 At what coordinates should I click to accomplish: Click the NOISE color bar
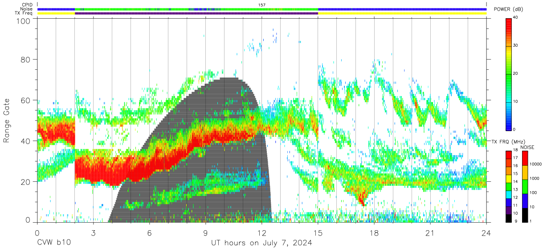[525, 186]
